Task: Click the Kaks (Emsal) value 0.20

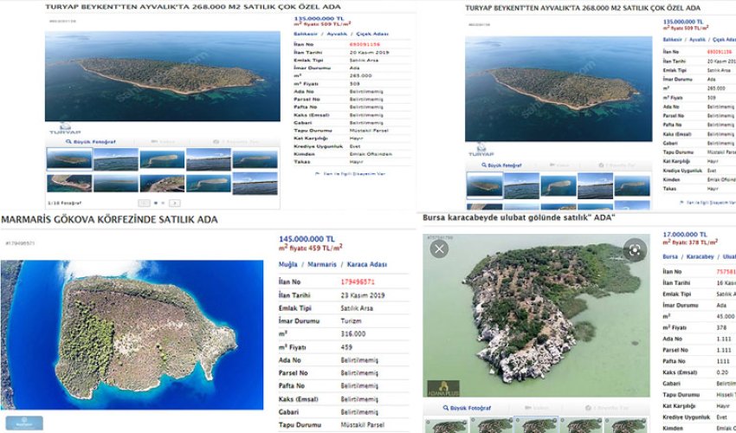Action: click(x=722, y=372)
